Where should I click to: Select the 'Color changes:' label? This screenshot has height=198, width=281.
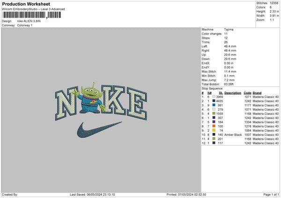pos(212,34)
